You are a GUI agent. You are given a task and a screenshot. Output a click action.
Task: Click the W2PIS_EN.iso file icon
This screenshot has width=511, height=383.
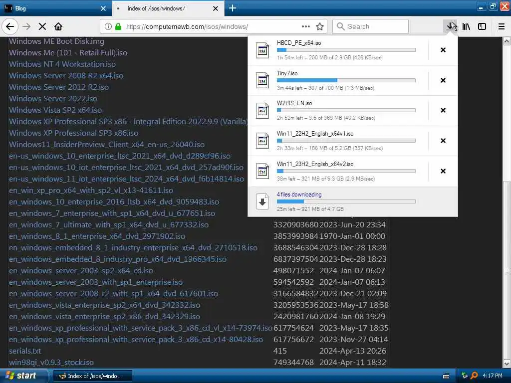[x=262, y=111]
